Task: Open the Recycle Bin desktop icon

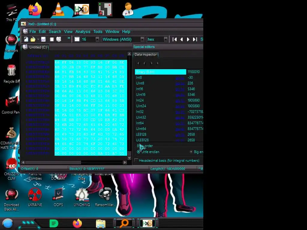Action: (x=11, y=74)
